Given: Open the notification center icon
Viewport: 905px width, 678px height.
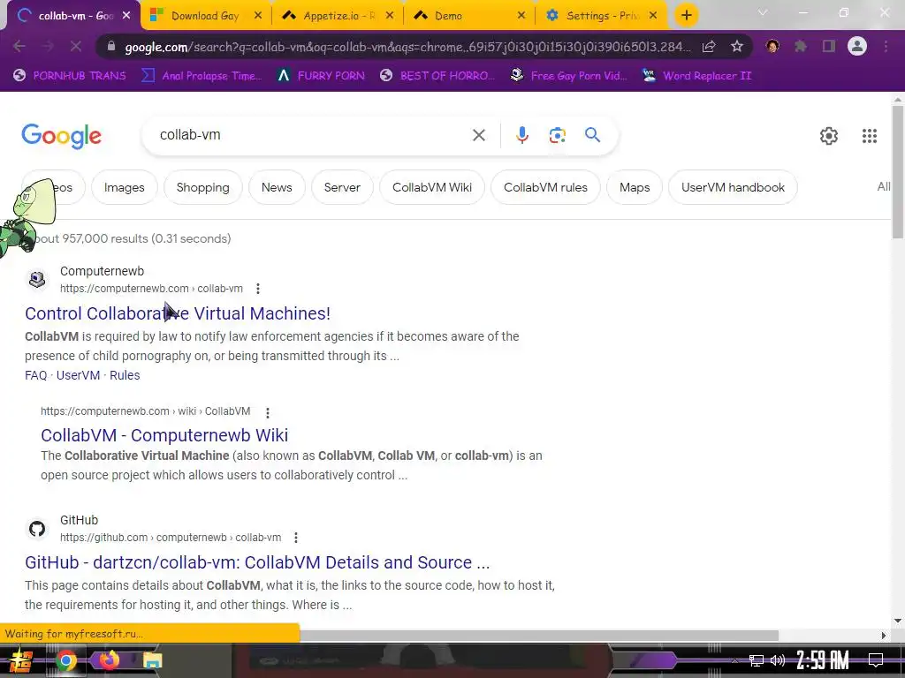Looking at the screenshot, I should (876, 659).
